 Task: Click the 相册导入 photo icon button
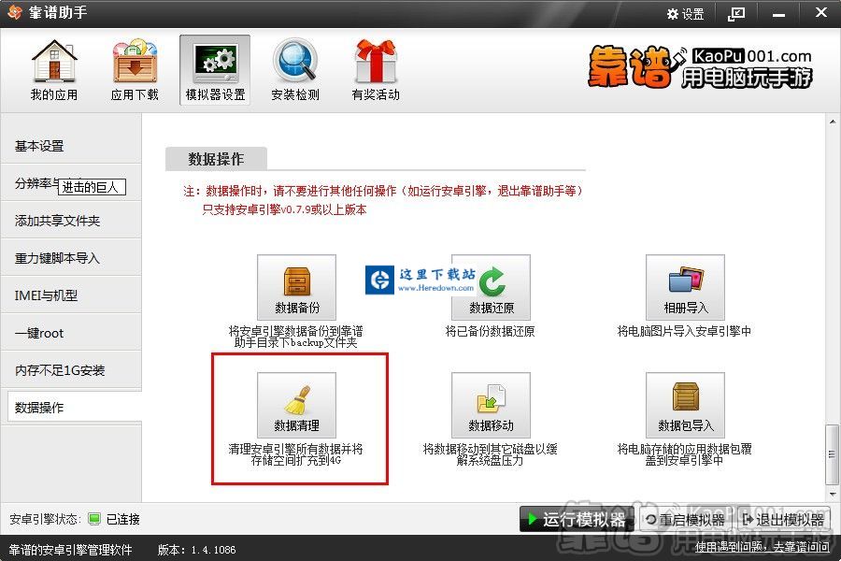coord(686,287)
